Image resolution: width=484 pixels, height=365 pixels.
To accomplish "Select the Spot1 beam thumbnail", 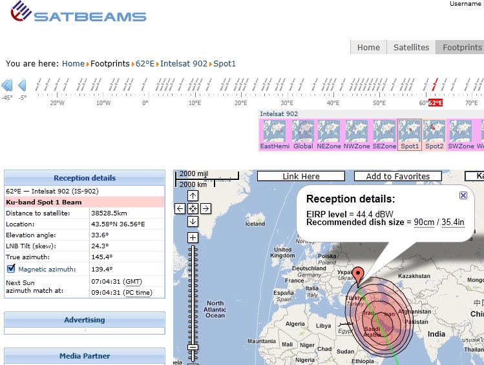I will click(x=410, y=135).
